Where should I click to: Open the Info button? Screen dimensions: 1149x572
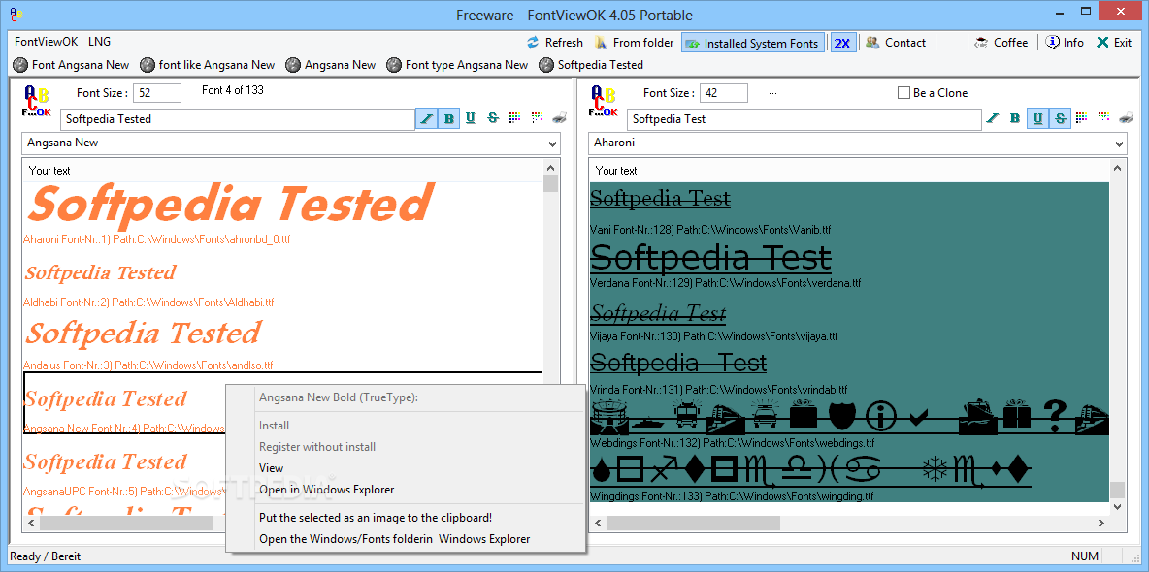click(x=1065, y=43)
